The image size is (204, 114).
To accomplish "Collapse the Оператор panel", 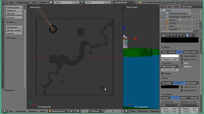I will tap(4, 90).
